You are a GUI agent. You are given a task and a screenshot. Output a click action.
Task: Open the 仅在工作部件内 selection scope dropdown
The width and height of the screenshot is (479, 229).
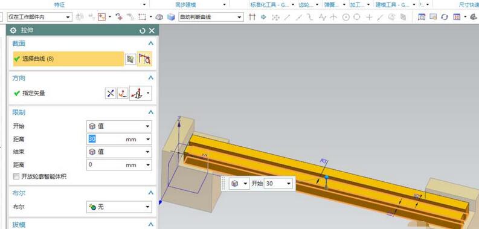pos(39,17)
